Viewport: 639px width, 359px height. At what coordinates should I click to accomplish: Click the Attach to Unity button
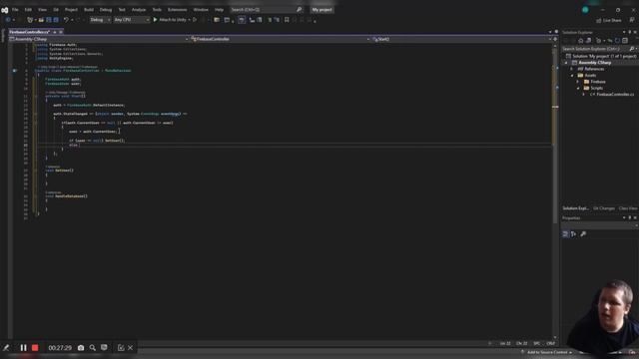[172, 20]
